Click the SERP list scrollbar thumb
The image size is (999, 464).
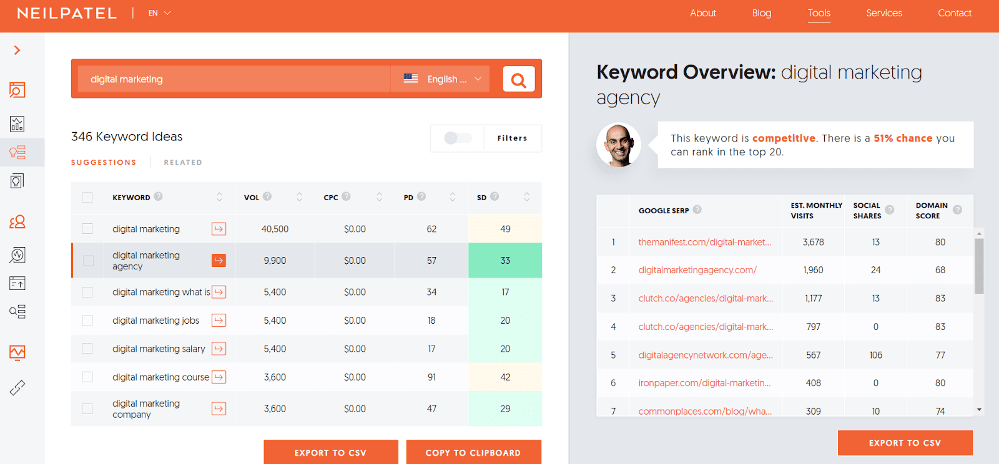[979, 266]
